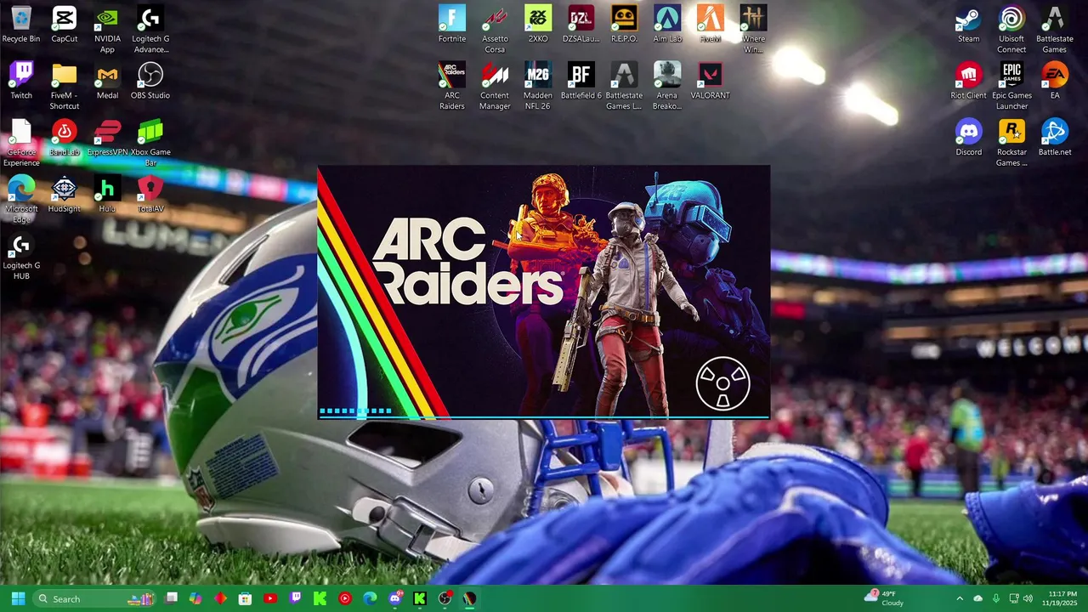Open Content Manager desktop icon
Screen dimensions: 1088x612
(x=495, y=86)
